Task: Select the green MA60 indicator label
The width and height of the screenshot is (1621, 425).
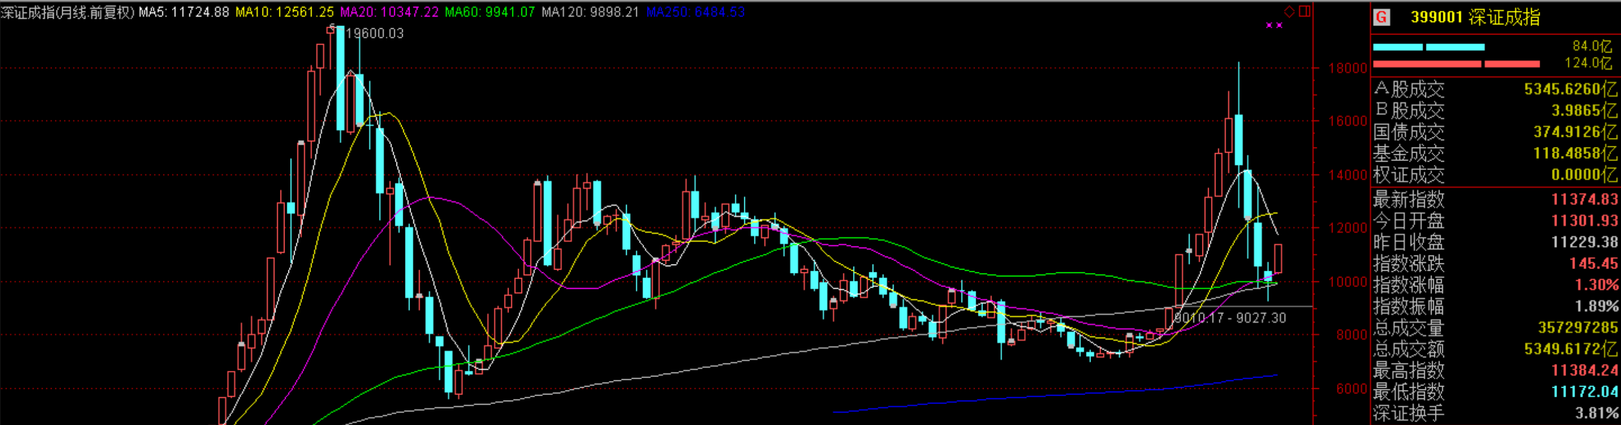Action: (x=490, y=12)
